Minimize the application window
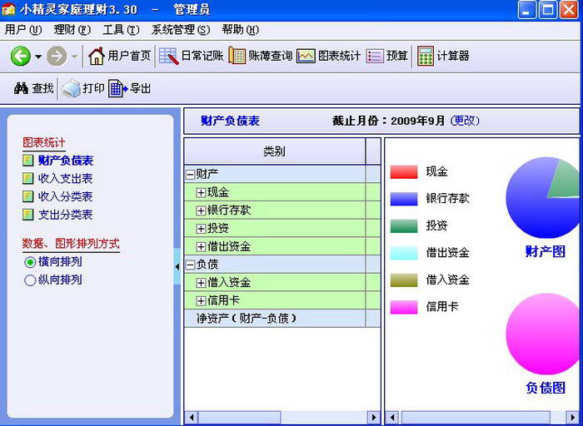Image resolution: width=583 pixels, height=426 pixels. pyautogui.click(x=526, y=9)
